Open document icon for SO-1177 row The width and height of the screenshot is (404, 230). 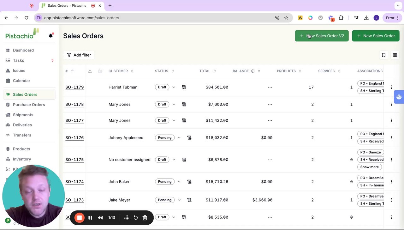click(184, 120)
